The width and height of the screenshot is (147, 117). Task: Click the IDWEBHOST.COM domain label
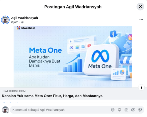coord(14,91)
